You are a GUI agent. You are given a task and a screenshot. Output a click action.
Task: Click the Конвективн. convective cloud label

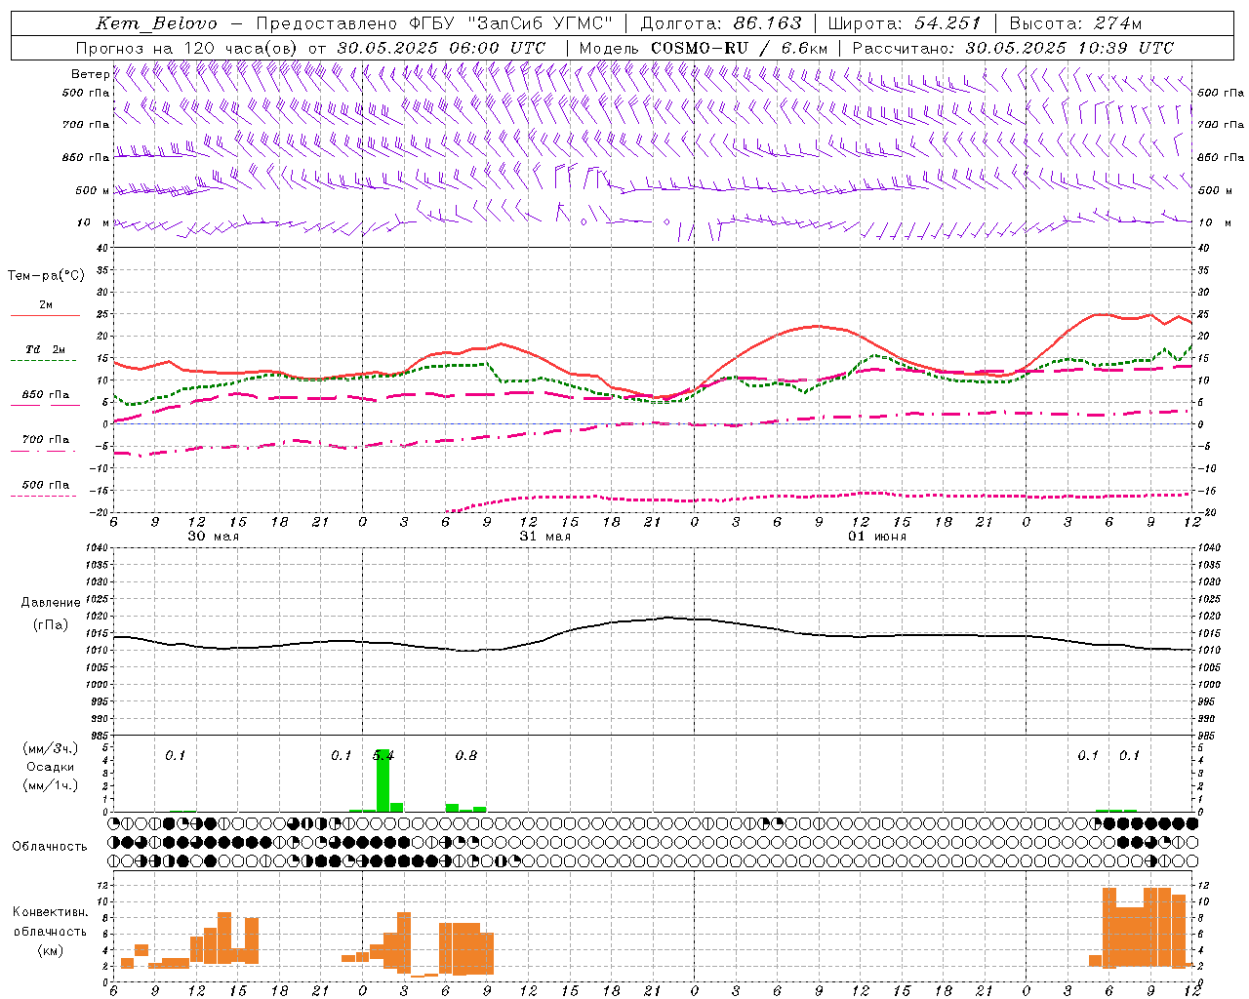50,912
